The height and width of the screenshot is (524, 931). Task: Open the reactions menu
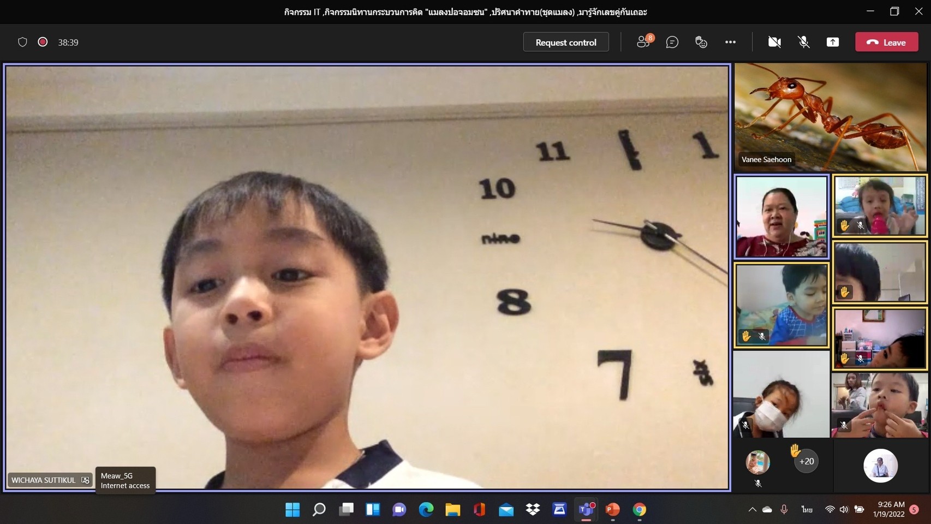[701, 42]
